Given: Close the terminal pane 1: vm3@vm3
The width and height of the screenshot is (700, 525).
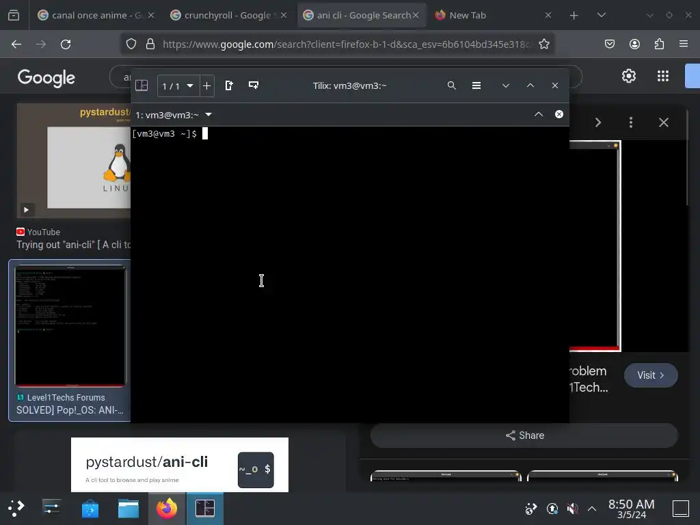Looking at the screenshot, I should [x=559, y=114].
